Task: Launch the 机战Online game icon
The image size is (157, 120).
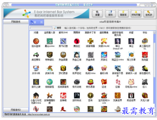Action: tap(90, 68)
